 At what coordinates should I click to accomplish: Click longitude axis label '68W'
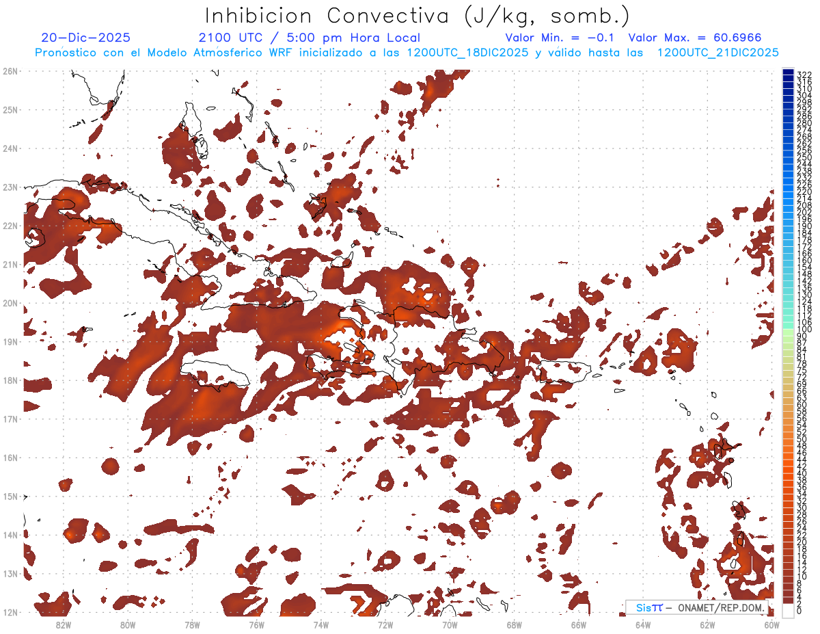pos(515,624)
